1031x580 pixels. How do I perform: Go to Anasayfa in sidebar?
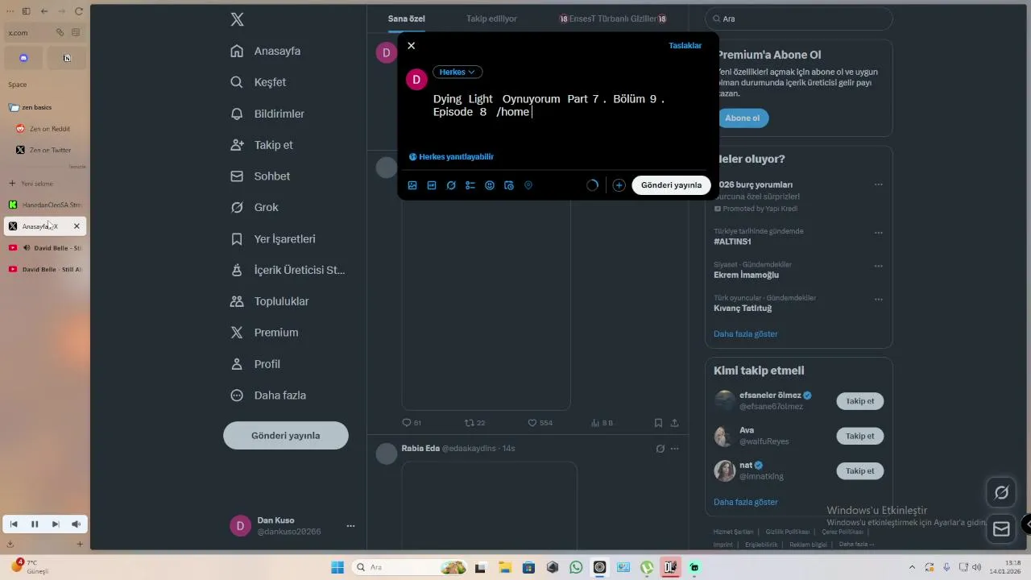[266, 51]
